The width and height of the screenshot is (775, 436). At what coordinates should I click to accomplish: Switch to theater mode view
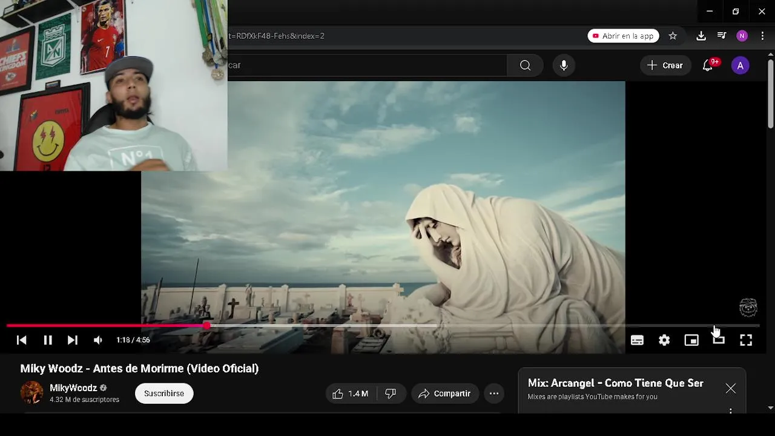[x=719, y=340]
